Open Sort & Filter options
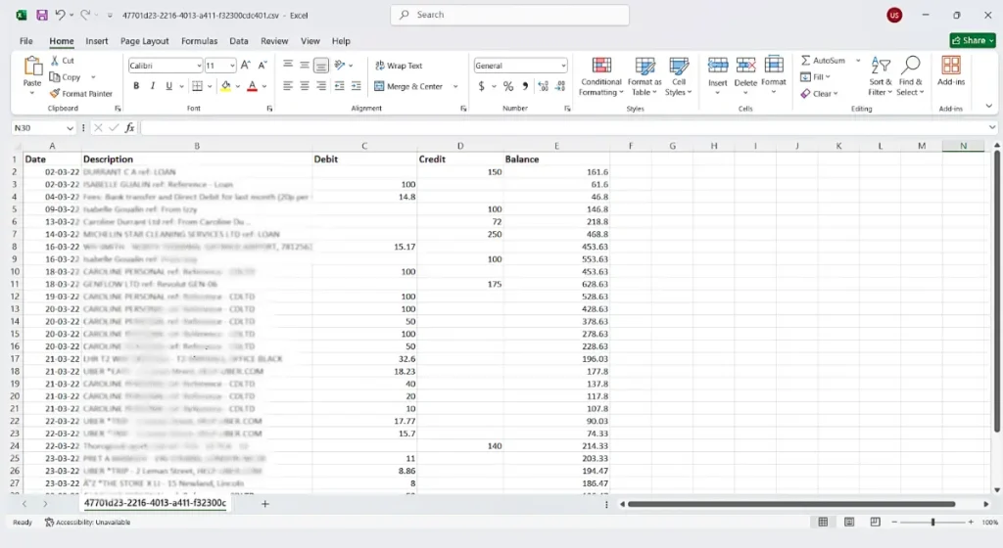This screenshot has width=1003, height=548. pyautogui.click(x=881, y=76)
